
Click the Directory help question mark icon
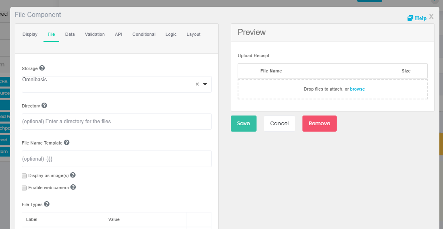pos(44,105)
